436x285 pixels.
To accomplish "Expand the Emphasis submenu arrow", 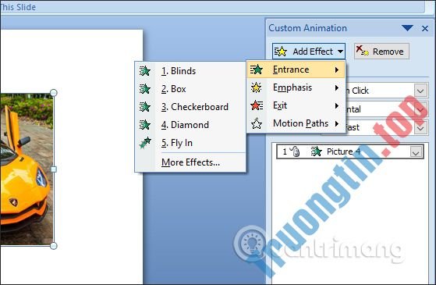I will tap(337, 87).
